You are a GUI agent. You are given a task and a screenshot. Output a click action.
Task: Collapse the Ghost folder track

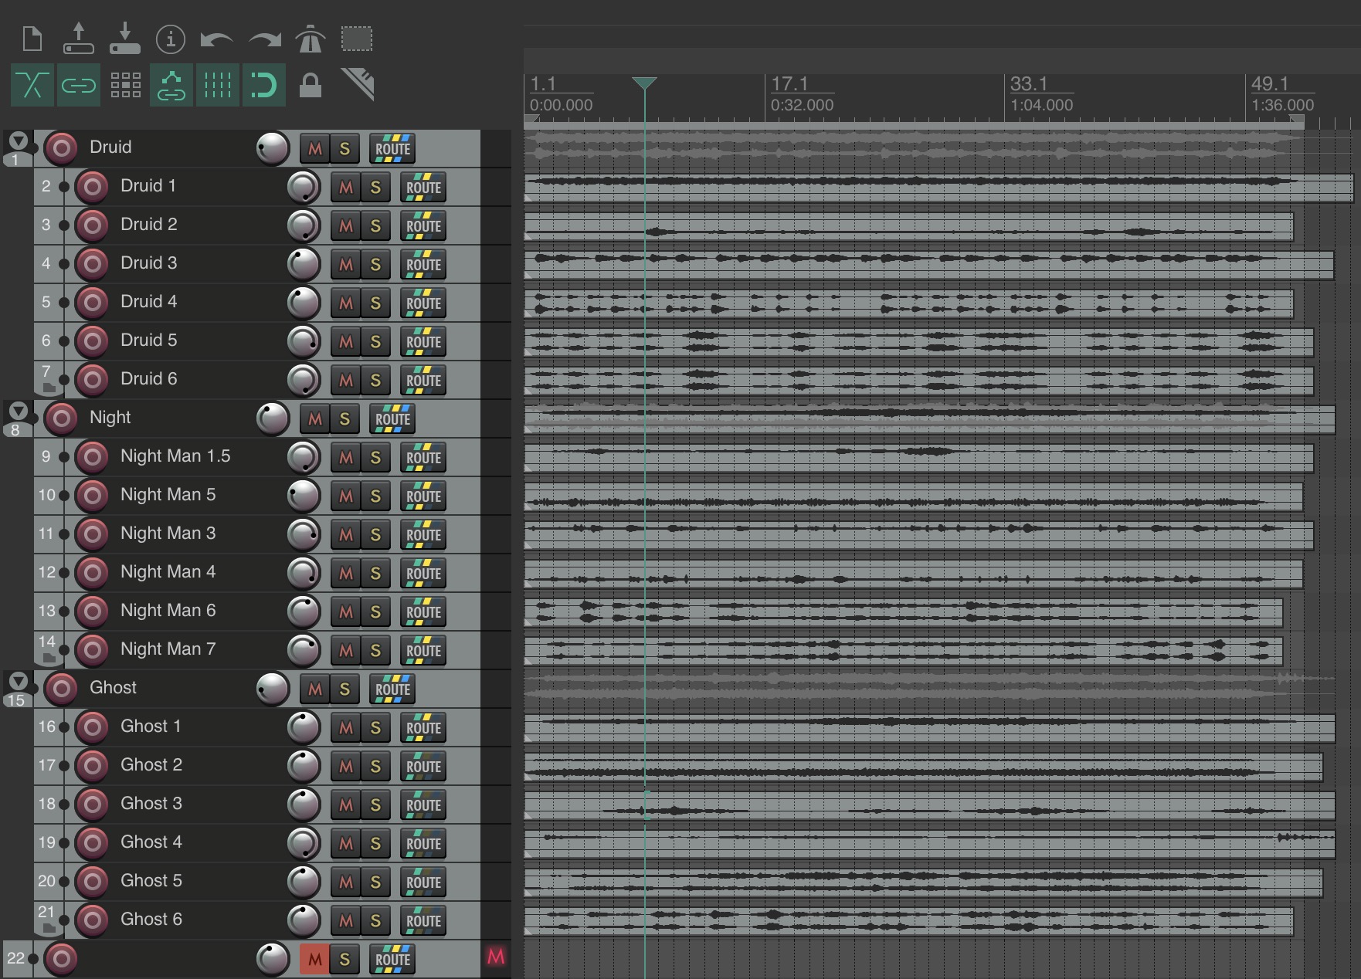[18, 682]
